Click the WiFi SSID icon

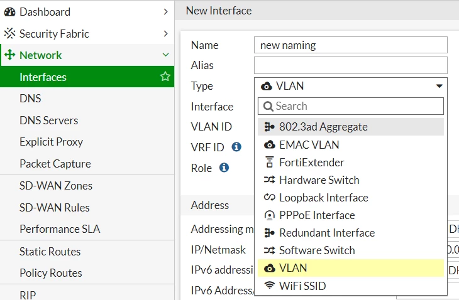[x=269, y=285]
